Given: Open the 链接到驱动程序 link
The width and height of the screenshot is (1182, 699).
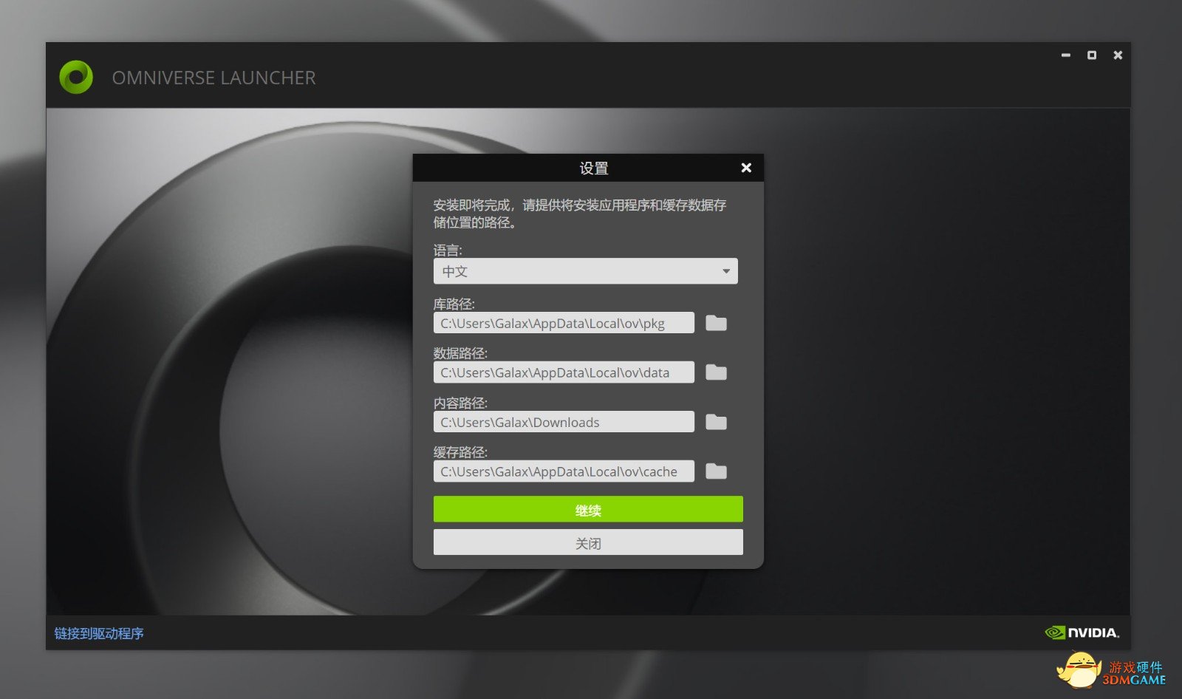Looking at the screenshot, I should [x=99, y=633].
